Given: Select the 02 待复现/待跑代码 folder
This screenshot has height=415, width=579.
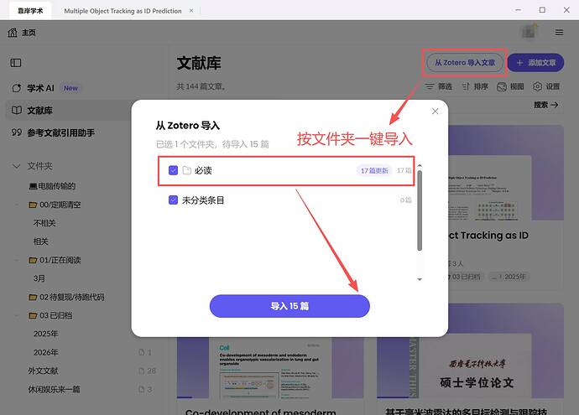Looking at the screenshot, I should [x=67, y=297].
